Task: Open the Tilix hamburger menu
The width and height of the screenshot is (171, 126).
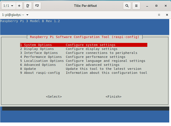Action: click(136, 6)
